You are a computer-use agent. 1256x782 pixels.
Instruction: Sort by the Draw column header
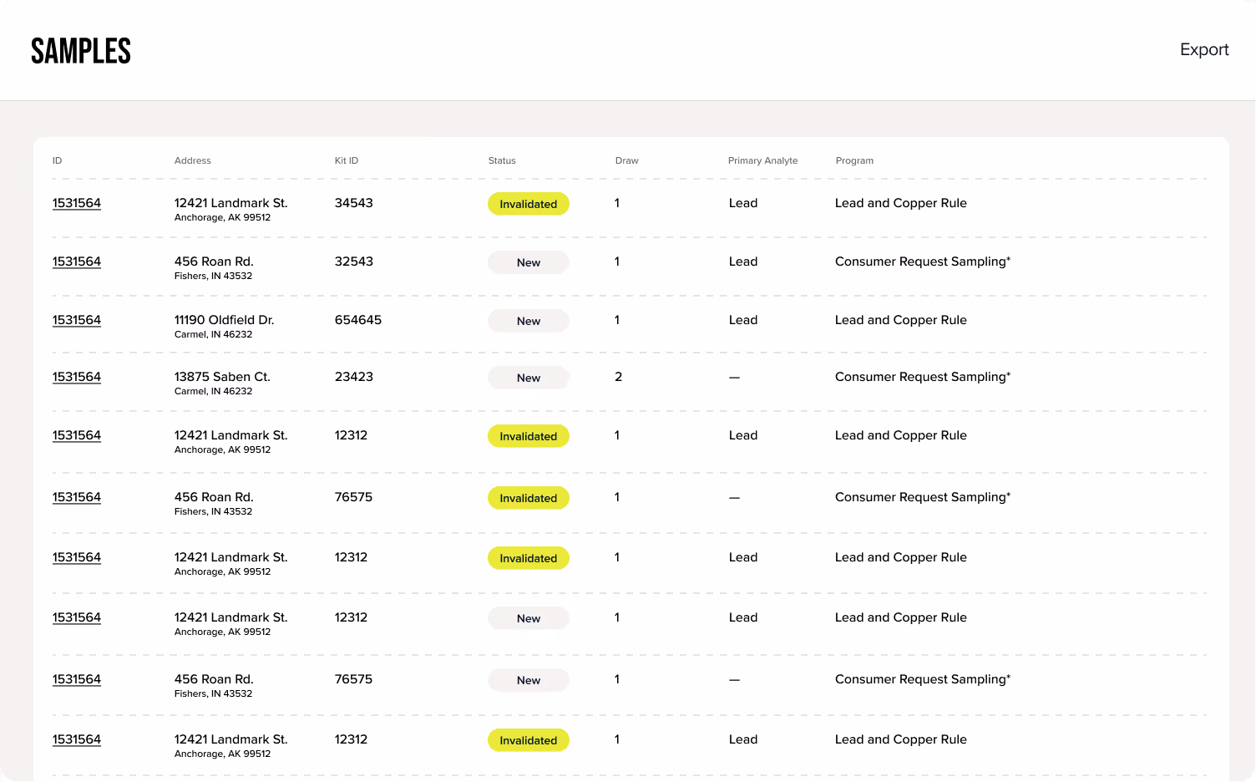pos(626,160)
